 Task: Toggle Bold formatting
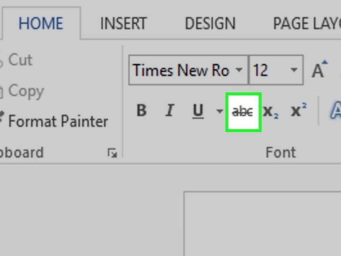(x=141, y=111)
